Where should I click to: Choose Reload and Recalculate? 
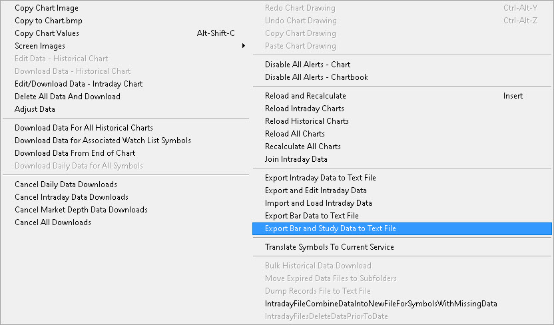click(x=306, y=96)
